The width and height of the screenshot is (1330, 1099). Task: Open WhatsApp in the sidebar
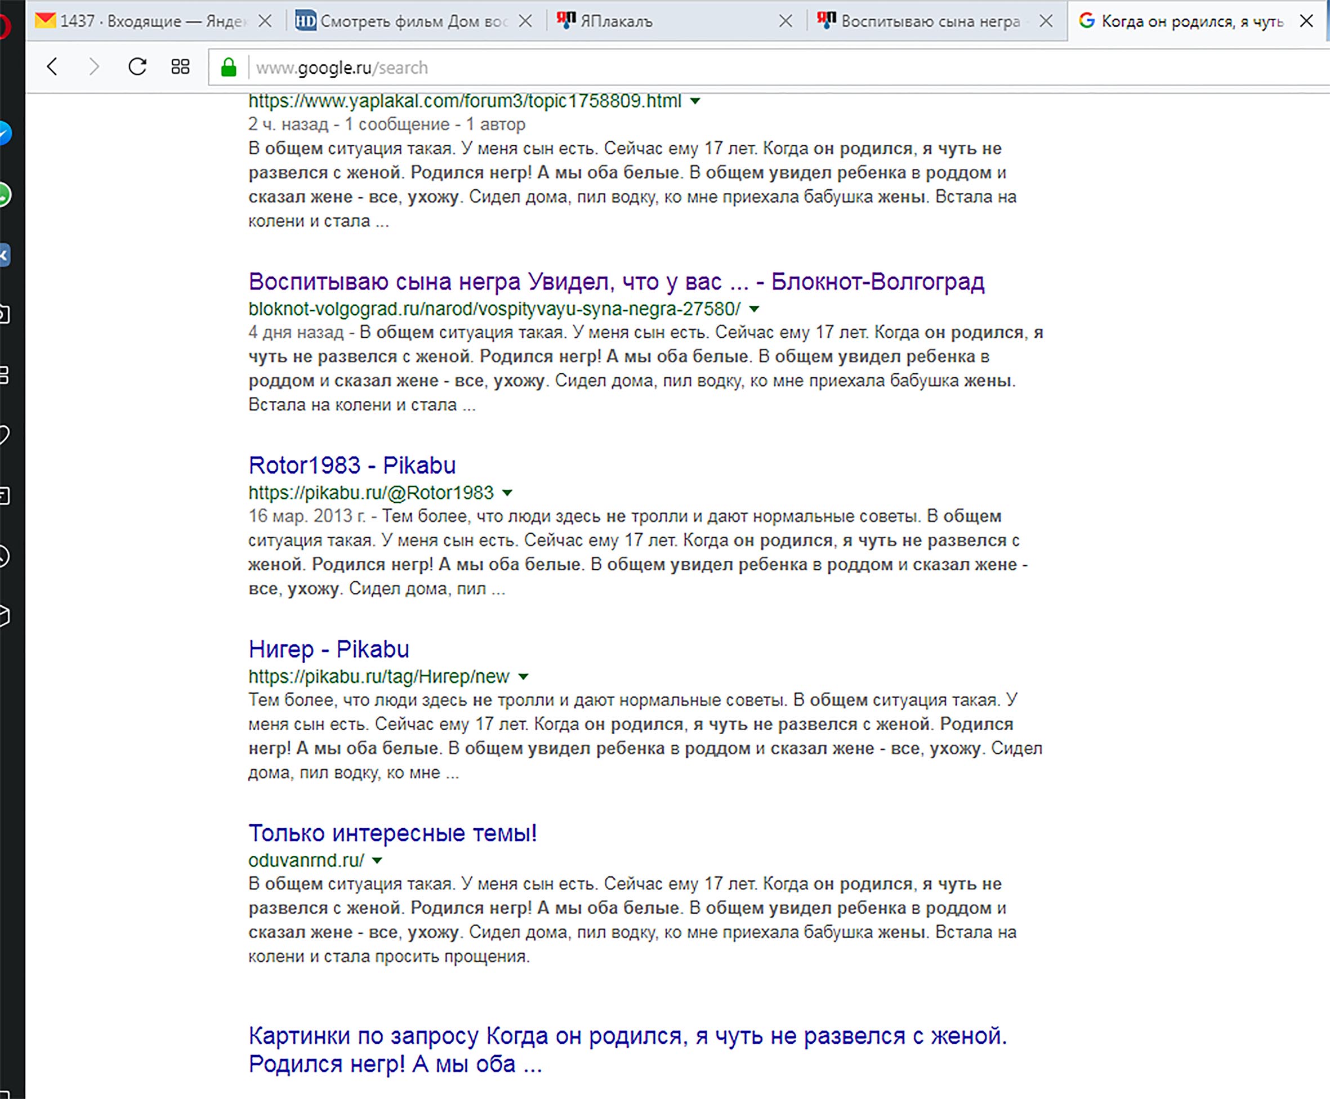point(5,194)
